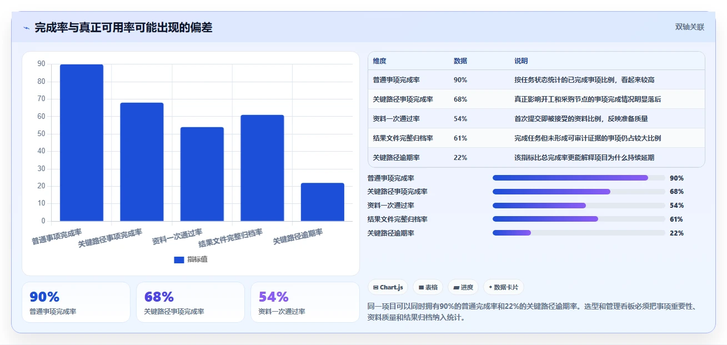Click the header title 完成率与真正可用率可能出现的偏差
This screenshot has width=727, height=345.
click(x=123, y=28)
